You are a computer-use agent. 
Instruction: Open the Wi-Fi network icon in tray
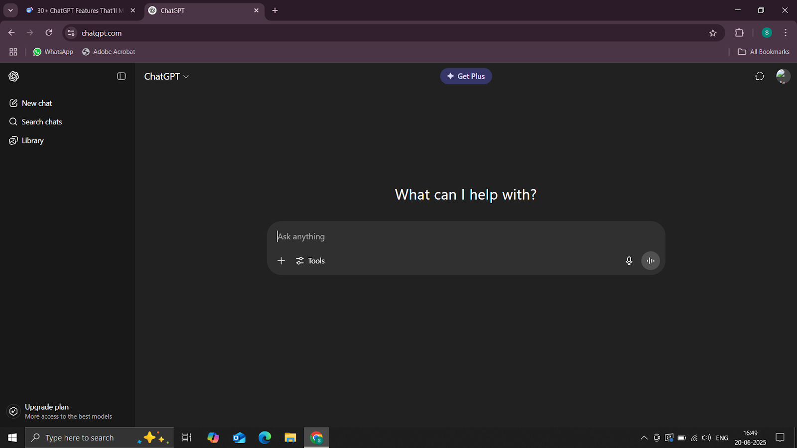coord(694,438)
